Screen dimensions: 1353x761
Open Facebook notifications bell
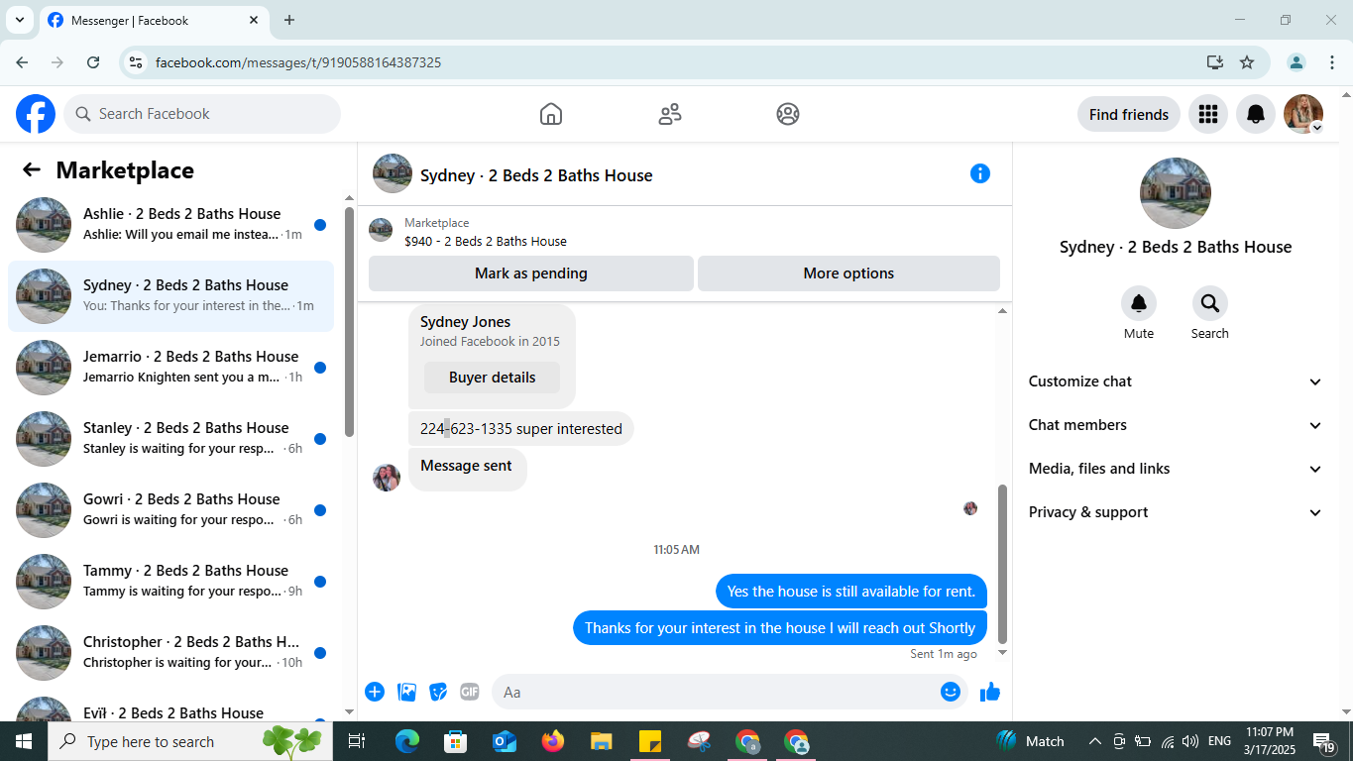tap(1256, 114)
